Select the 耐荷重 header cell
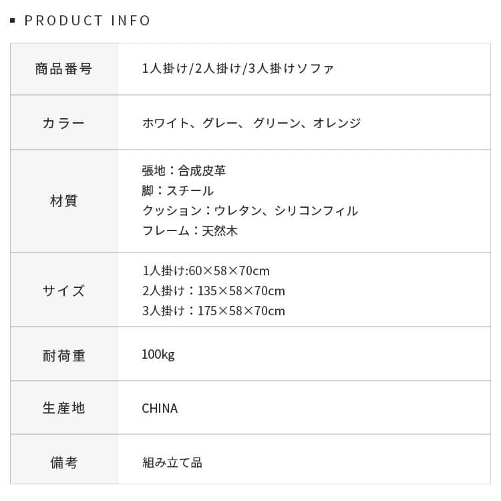This screenshot has width=501, height=501. (x=63, y=355)
